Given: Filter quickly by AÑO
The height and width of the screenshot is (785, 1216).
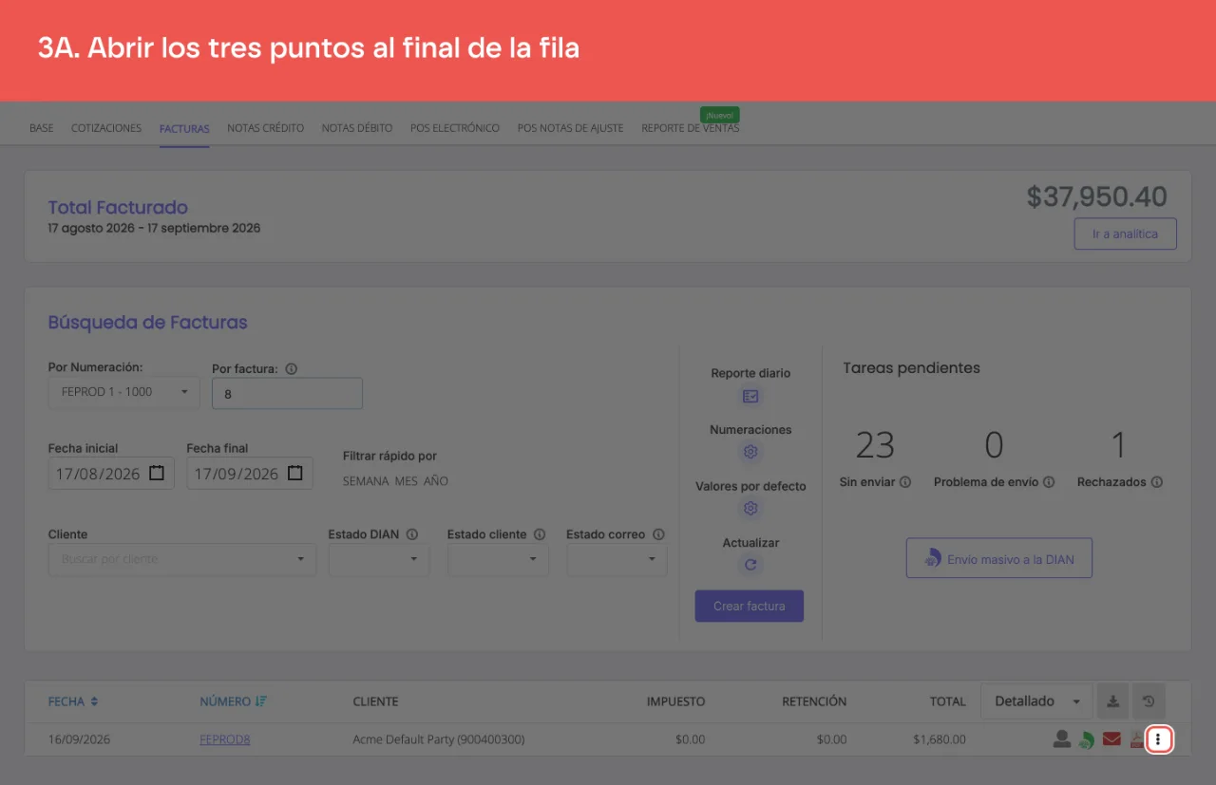Looking at the screenshot, I should [436, 481].
